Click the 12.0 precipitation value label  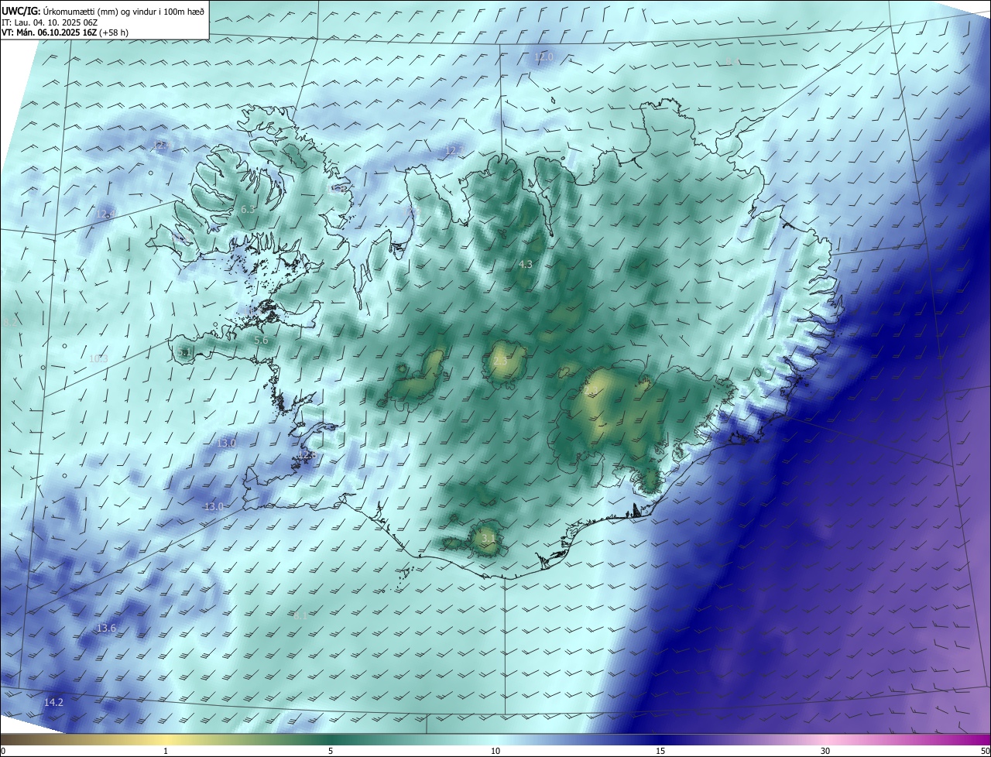(x=544, y=57)
